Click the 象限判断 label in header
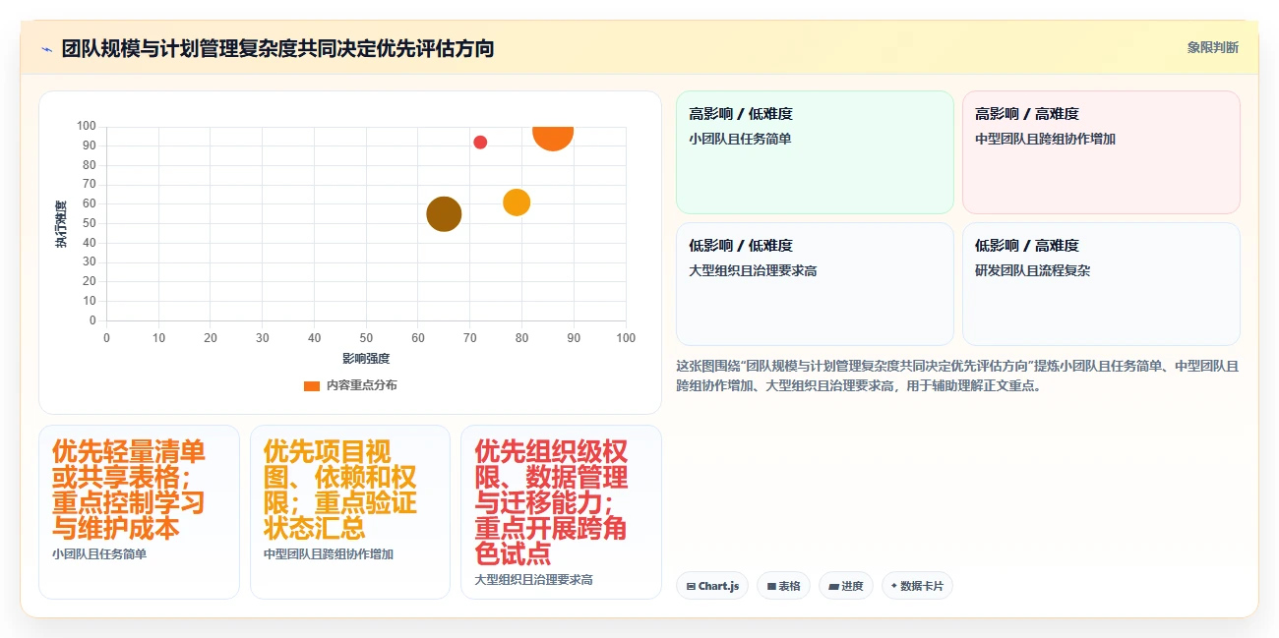The width and height of the screenshot is (1279, 638). pos(1212,47)
